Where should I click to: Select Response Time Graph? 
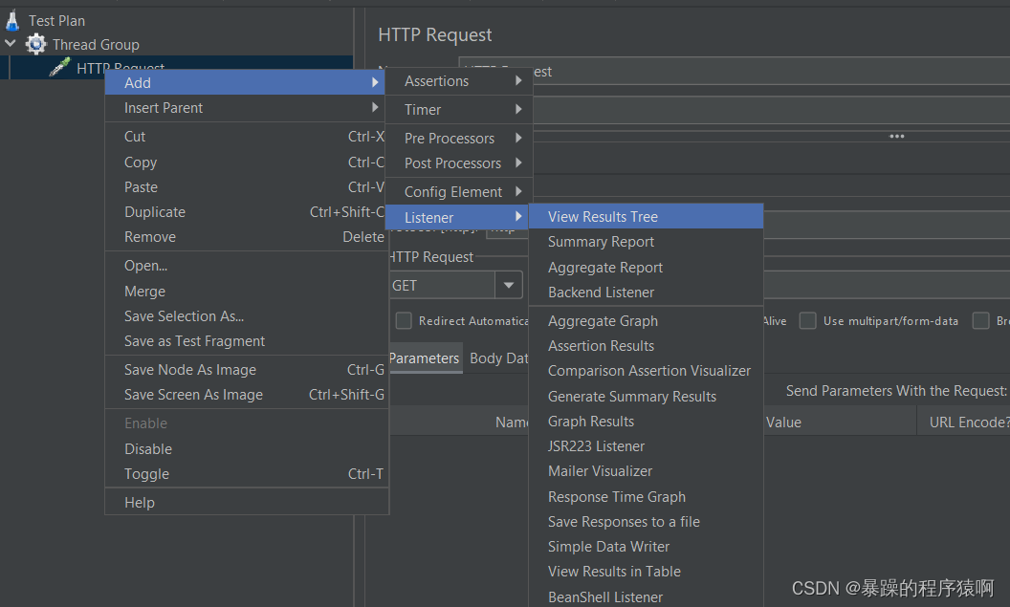click(x=646, y=497)
